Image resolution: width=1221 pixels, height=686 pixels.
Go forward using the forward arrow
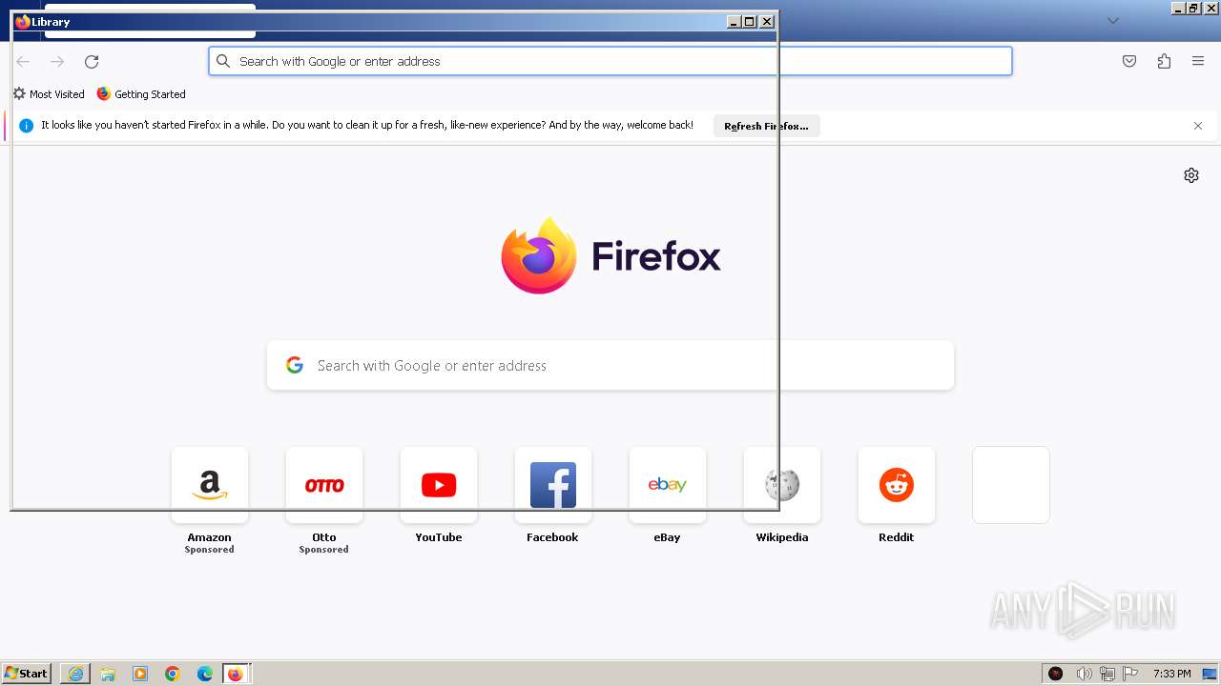[57, 61]
